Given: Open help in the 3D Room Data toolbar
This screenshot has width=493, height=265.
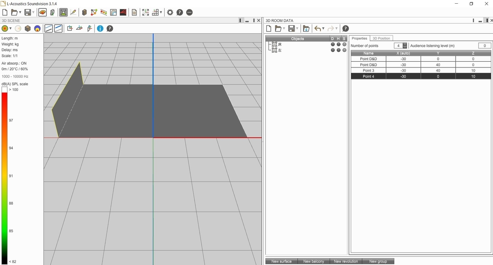Looking at the screenshot, I should (x=346, y=28).
